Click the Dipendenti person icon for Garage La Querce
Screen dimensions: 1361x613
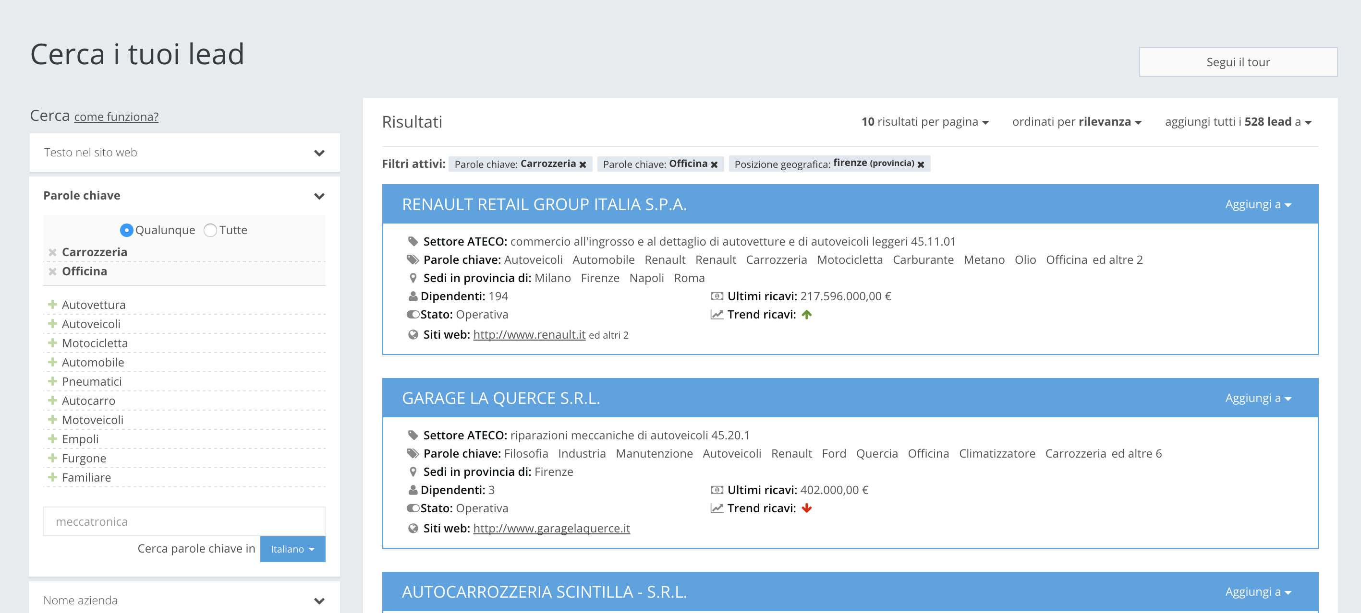[413, 490]
